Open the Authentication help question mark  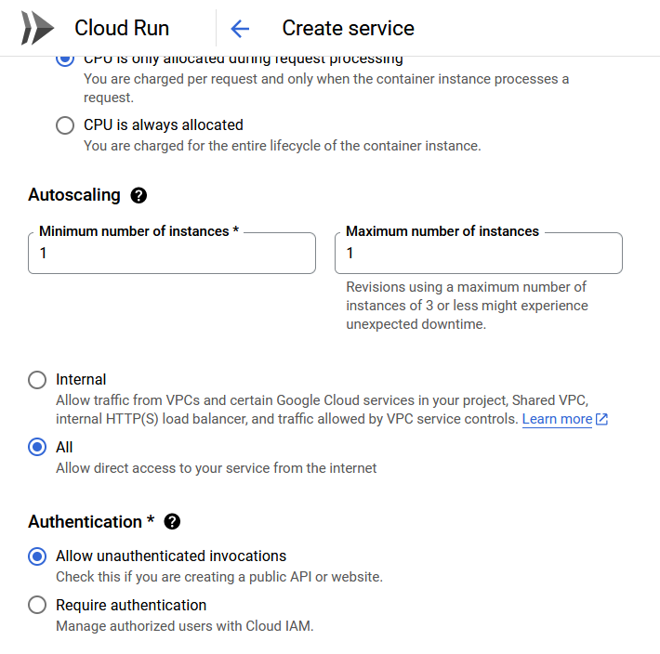(172, 521)
